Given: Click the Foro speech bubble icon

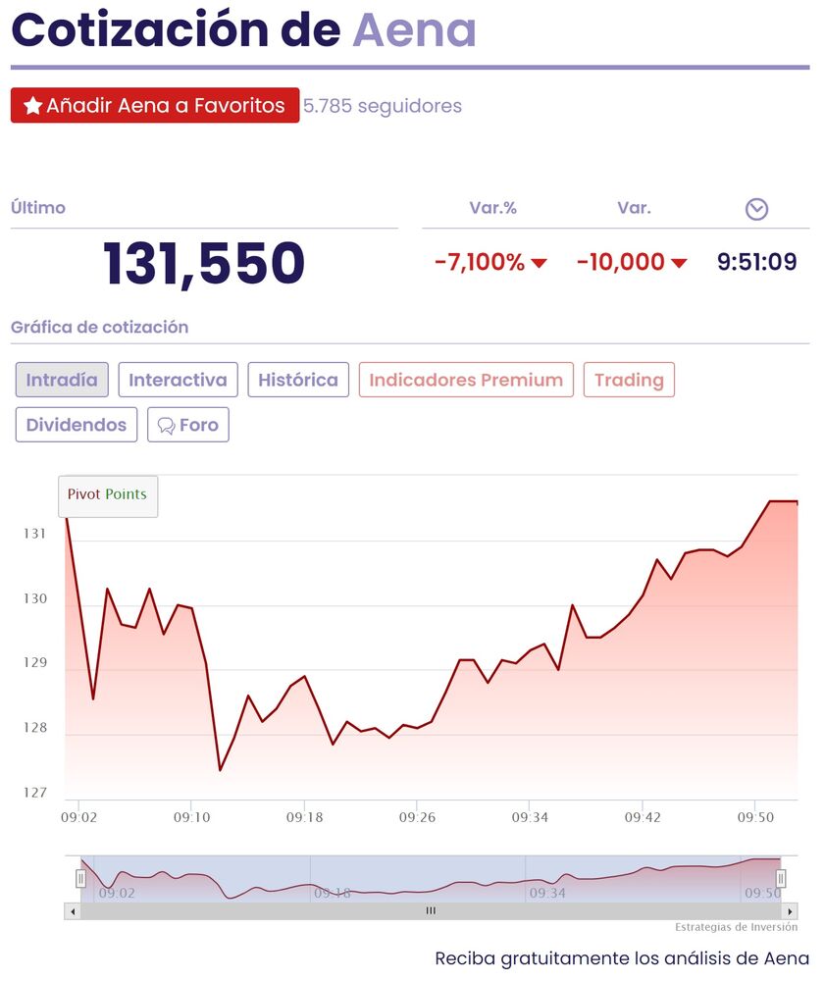Looking at the screenshot, I should [167, 426].
